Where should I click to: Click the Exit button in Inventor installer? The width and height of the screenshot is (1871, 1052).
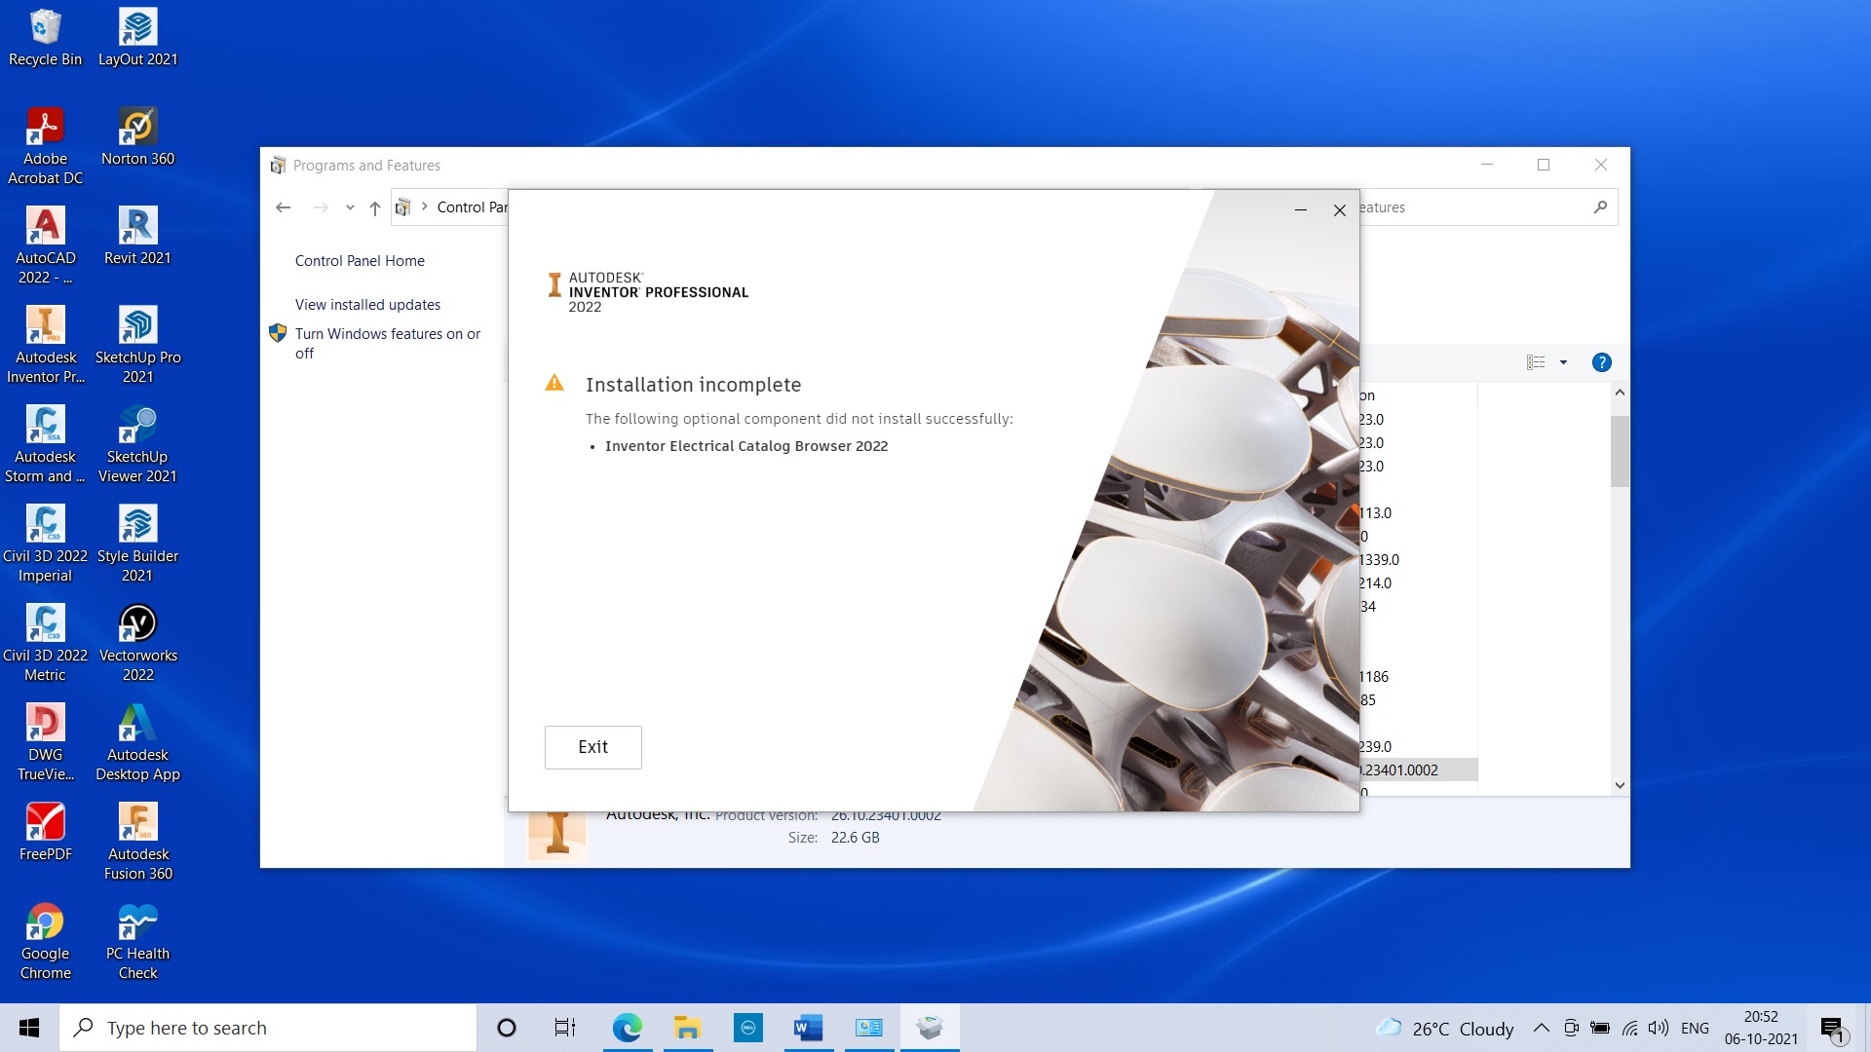(x=592, y=747)
